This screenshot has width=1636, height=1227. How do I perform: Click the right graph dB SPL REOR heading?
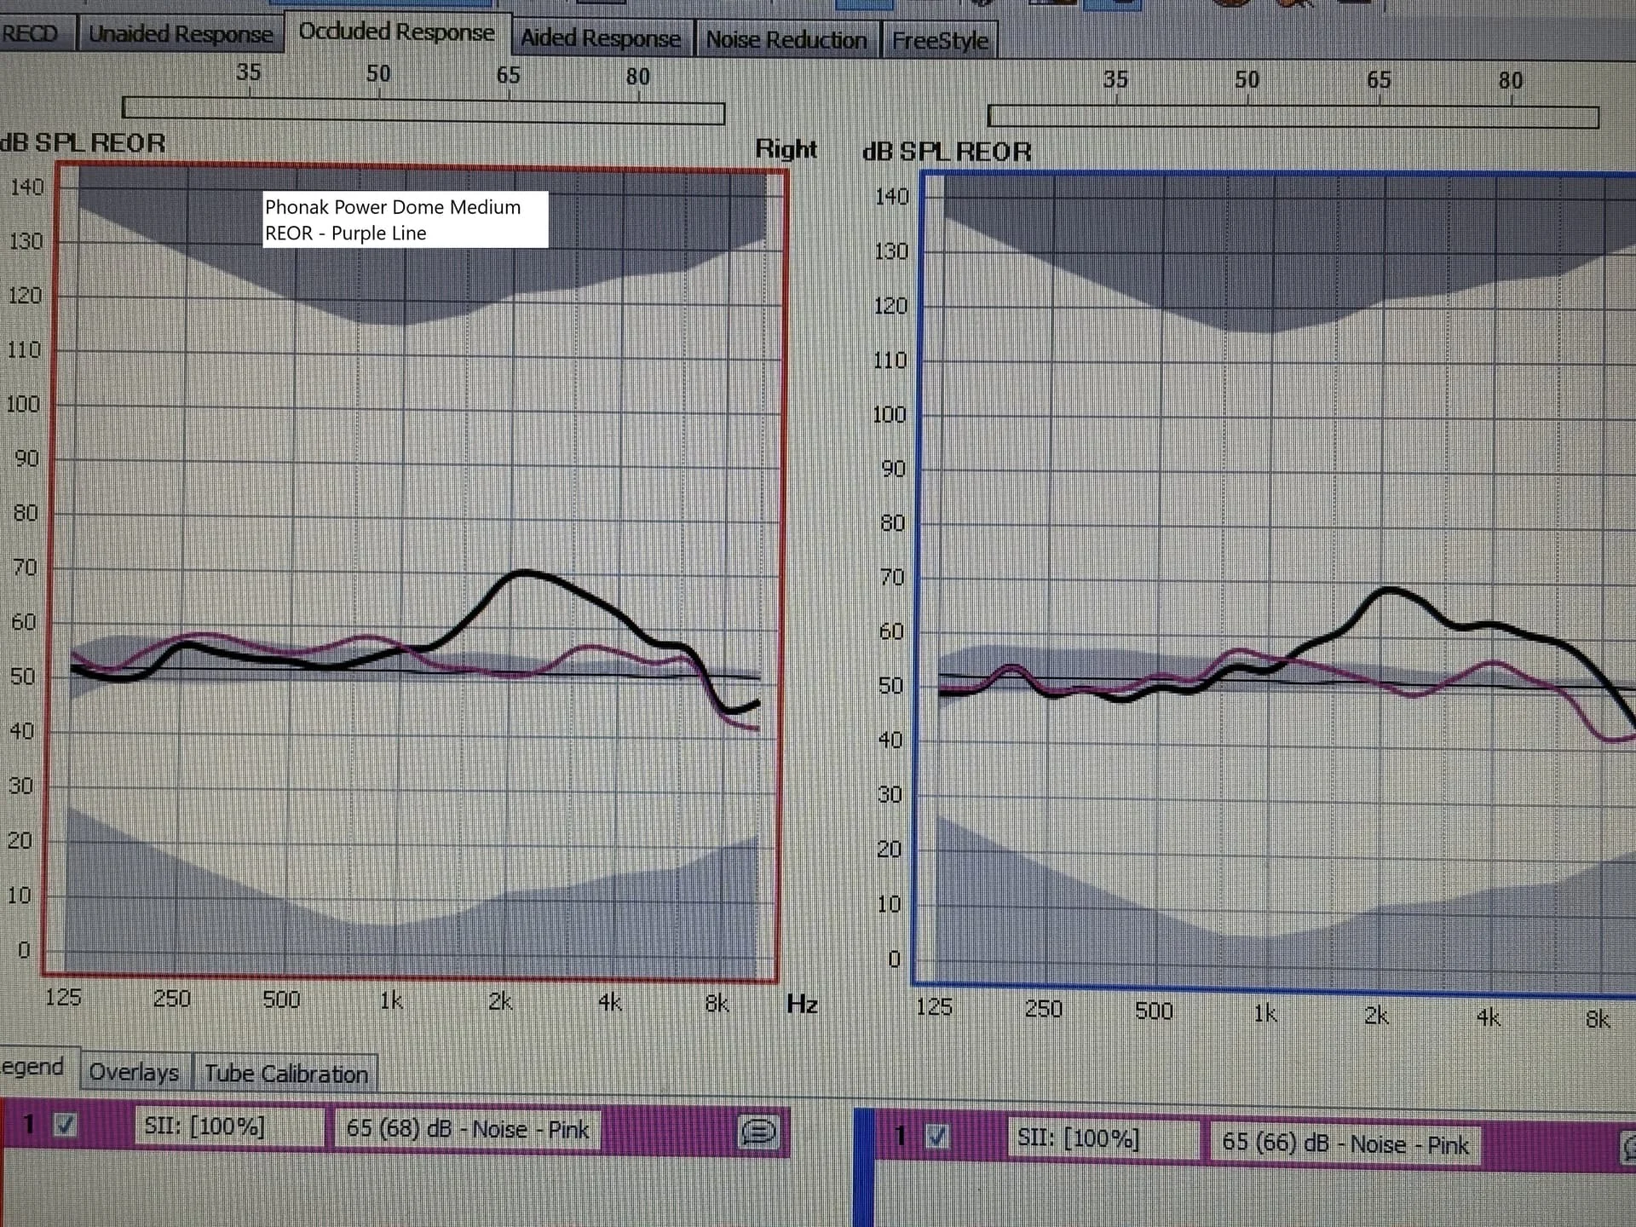947,152
